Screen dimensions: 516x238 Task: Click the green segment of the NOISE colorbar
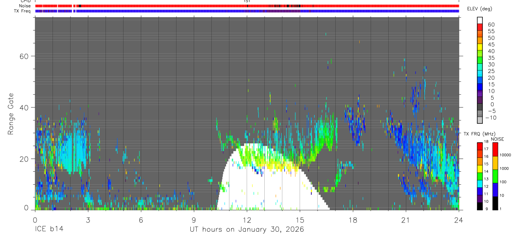click(x=495, y=176)
